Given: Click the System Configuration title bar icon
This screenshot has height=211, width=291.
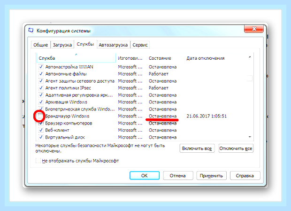Looking at the screenshot, I should (x=31, y=30).
